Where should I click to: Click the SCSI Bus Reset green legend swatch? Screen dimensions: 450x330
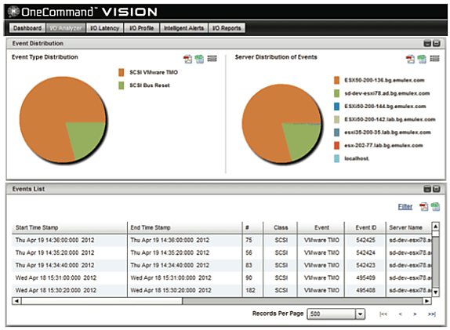[x=122, y=85]
